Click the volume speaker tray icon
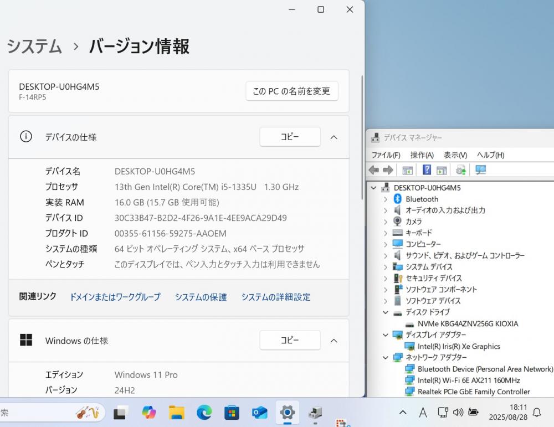The image size is (554, 427). (458, 412)
